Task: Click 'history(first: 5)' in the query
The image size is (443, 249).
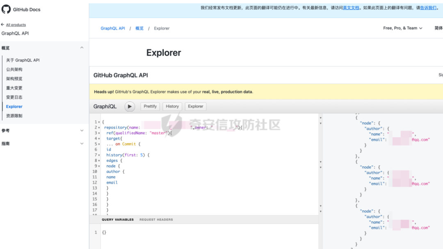Action: pyautogui.click(x=126, y=155)
